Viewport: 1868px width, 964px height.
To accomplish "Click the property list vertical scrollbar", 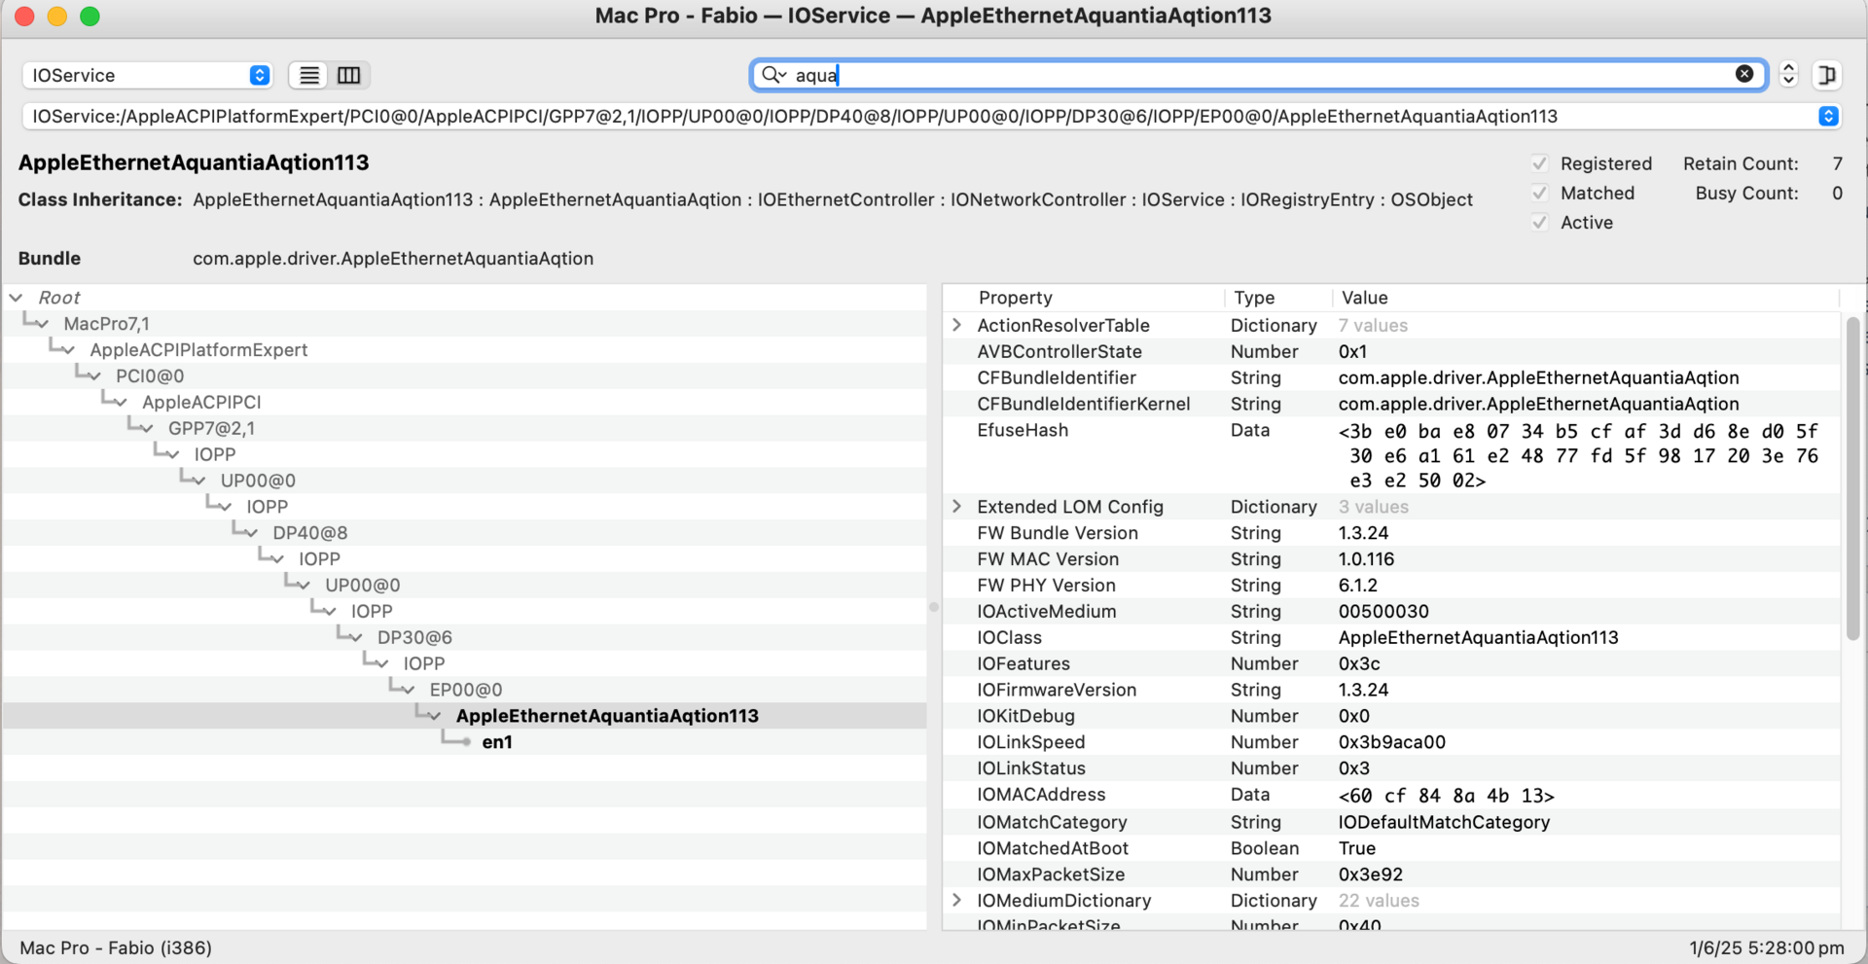I will (1852, 479).
